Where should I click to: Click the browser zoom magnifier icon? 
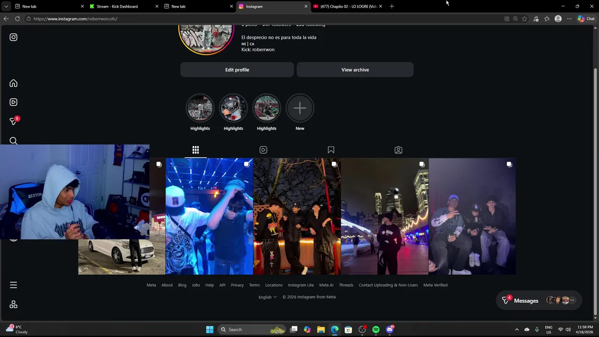tap(515, 19)
